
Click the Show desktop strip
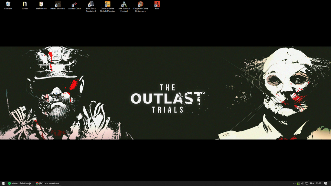click(x=330, y=183)
